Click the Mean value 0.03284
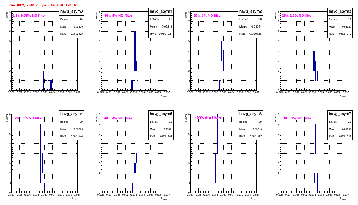The width and height of the screenshot is (358, 205). (256, 27)
